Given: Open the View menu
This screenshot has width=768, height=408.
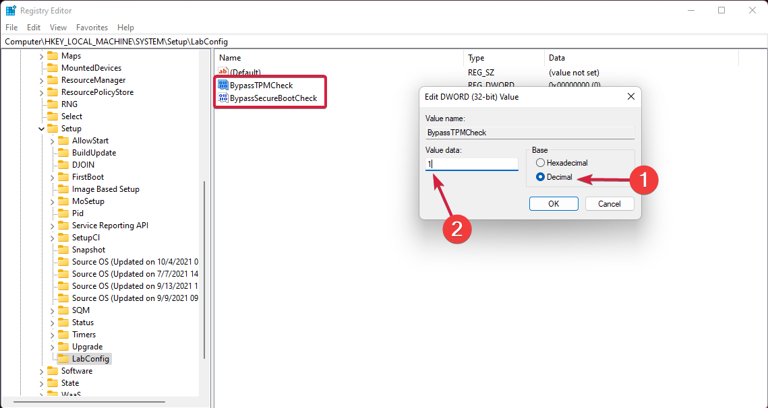Looking at the screenshot, I should tap(58, 28).
